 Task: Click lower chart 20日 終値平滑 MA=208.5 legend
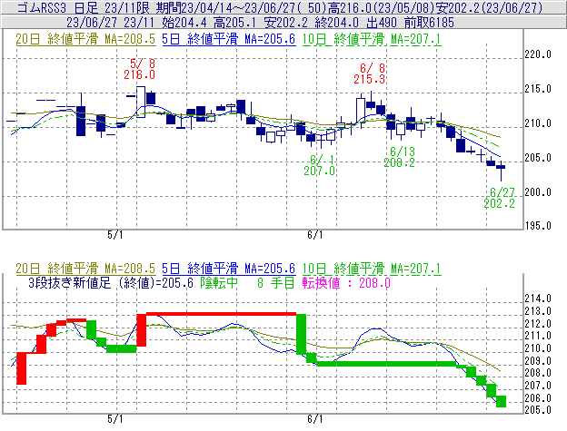point(85,269)
